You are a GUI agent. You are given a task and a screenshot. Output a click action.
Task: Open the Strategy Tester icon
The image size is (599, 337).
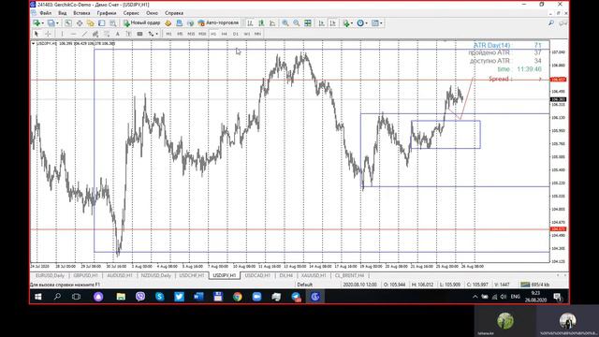pyautogui.click(x=112, y=23)
